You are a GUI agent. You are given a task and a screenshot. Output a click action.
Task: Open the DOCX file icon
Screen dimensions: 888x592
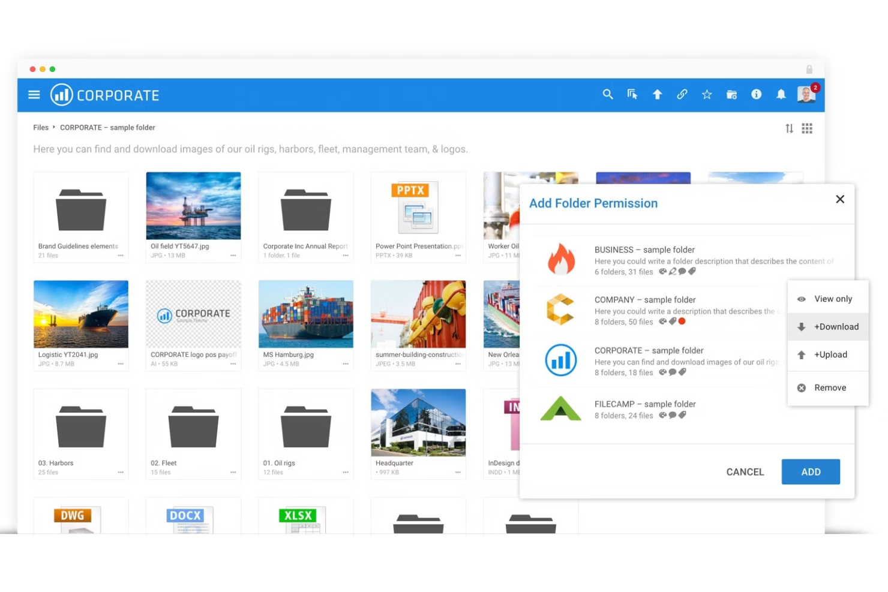190,519
